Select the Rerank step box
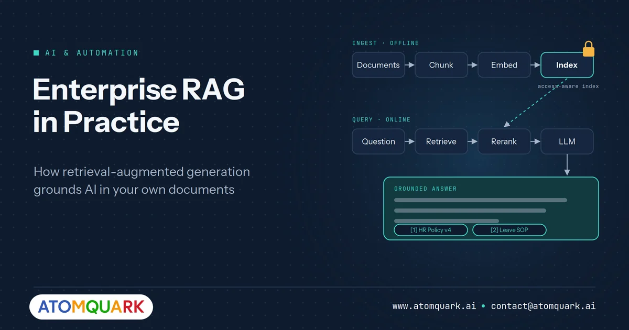The image size is (629, 330). coord(504,141)
